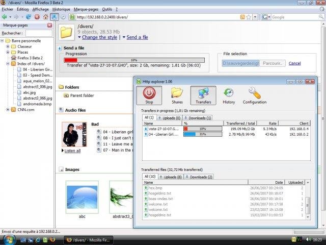
Task: Open the Fichier menu
Action: click(7, 9)
